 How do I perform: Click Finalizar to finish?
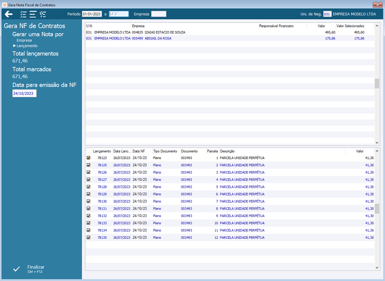click(x=36, y=269)
